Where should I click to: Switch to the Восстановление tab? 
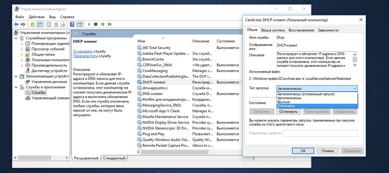301,30
